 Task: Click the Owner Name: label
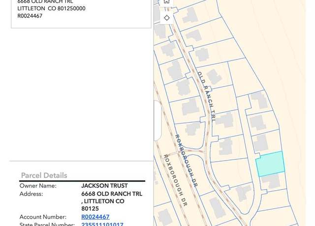[38, 186]
